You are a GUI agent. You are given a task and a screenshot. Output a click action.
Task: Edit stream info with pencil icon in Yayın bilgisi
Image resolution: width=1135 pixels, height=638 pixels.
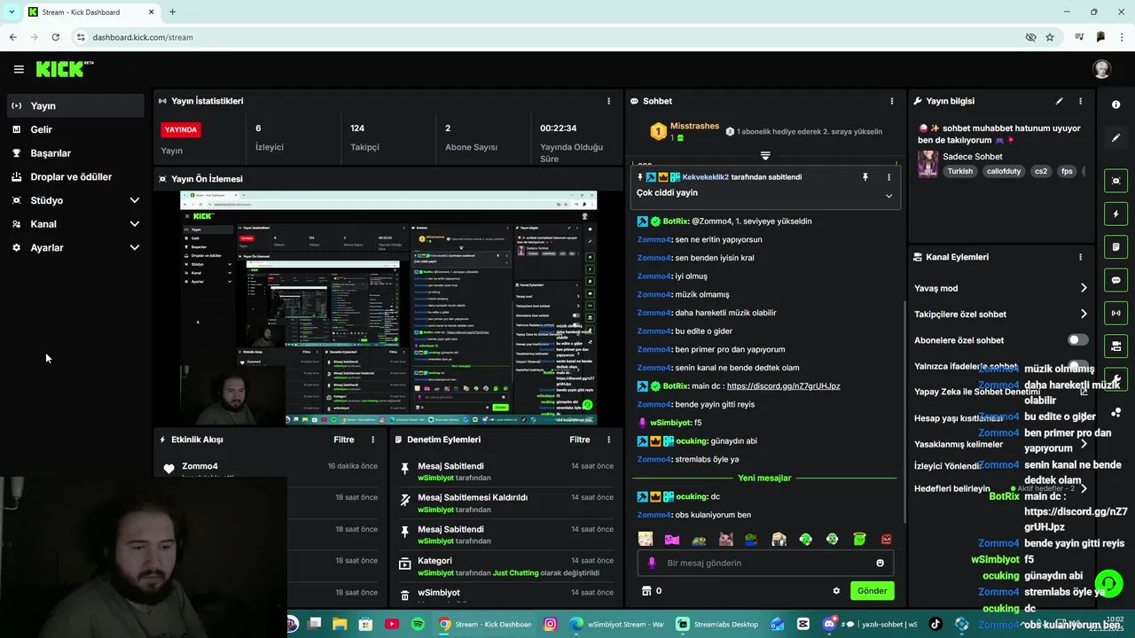click(x=1059, y=101)
